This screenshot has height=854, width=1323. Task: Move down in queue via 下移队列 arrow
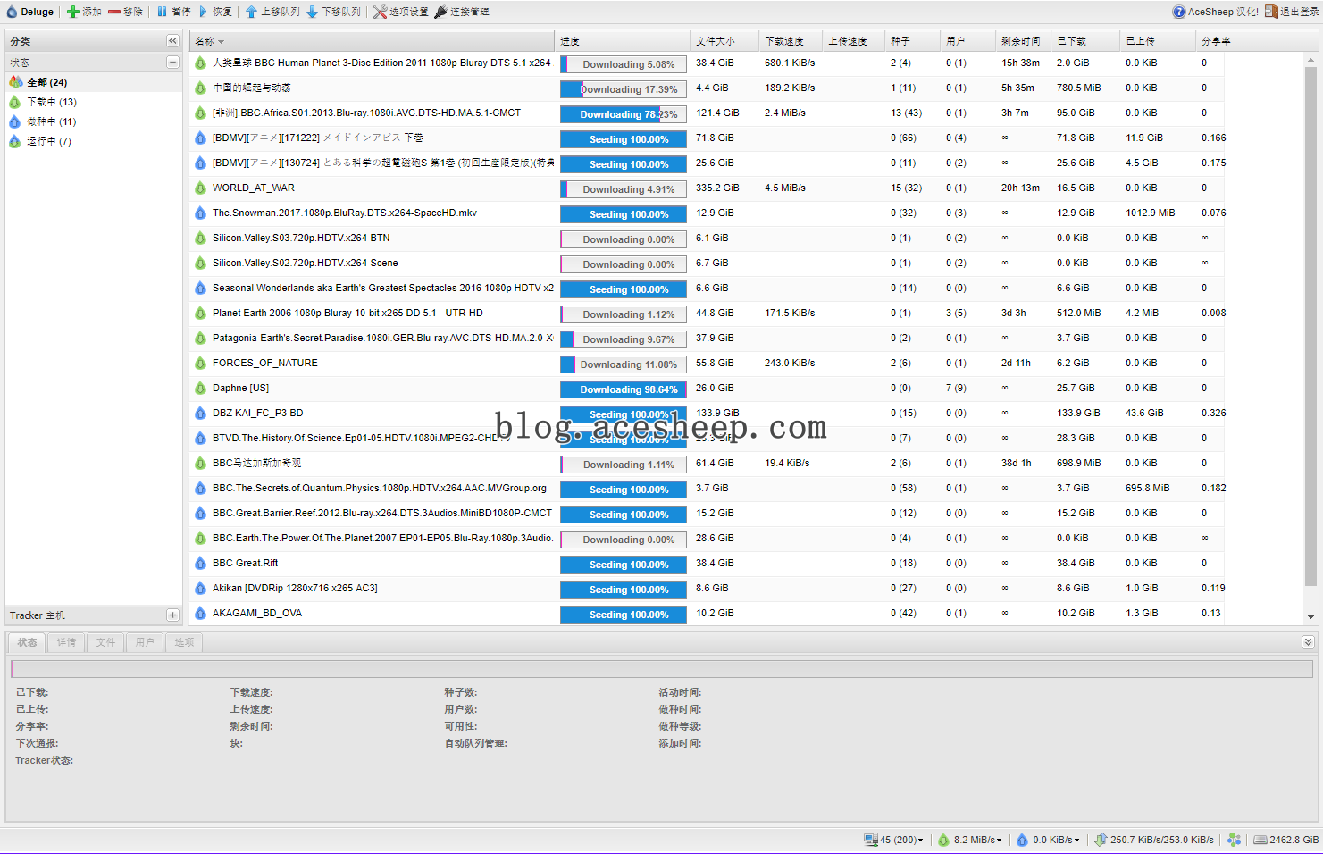click(x=312, y=12)
